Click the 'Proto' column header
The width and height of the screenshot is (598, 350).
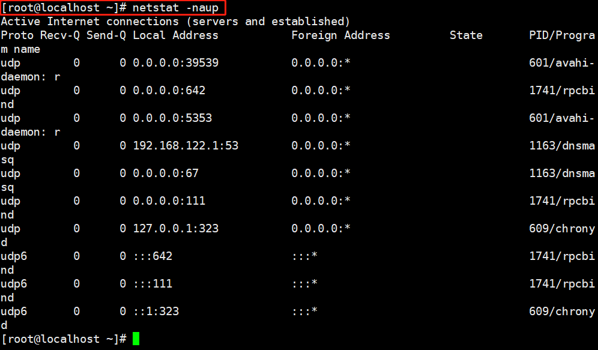[x=17, y=35]
